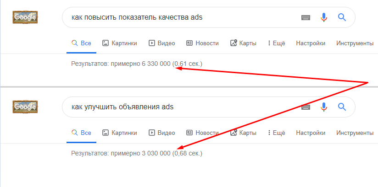Open 'Настройки' in the bottom results page
Screen dimensions: 378x187
[311, 133]
